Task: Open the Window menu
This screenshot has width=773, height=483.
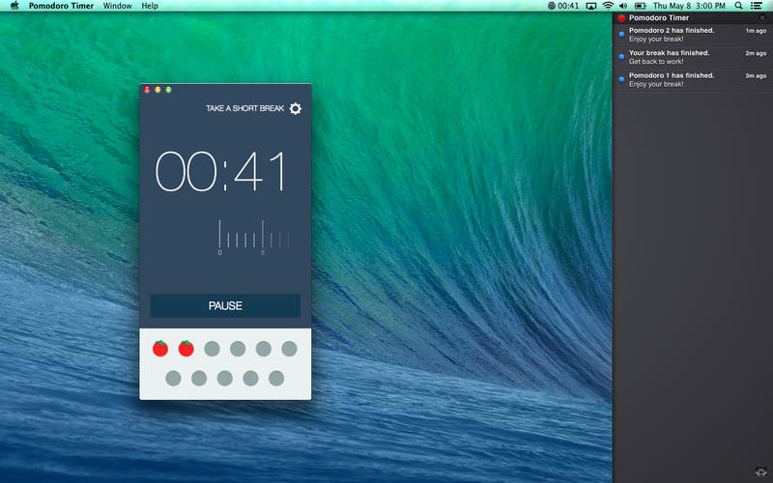Action: coord(117,6)
